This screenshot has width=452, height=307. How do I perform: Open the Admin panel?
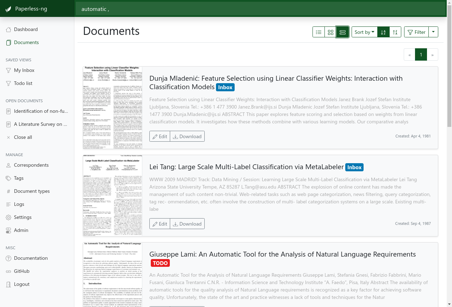tap(21, 230)
